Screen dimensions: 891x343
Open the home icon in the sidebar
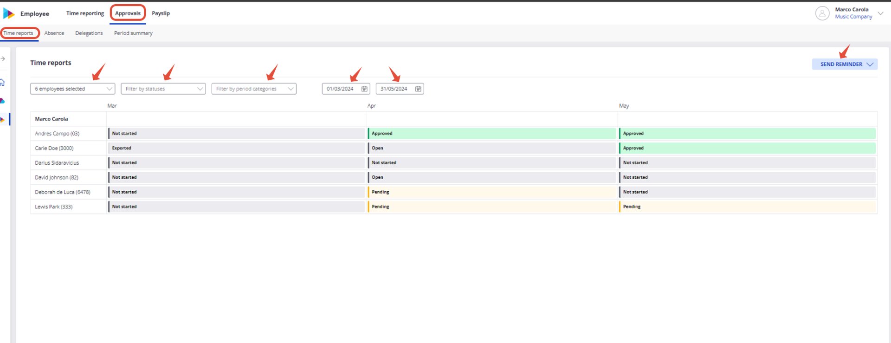[x=2, y=83]
